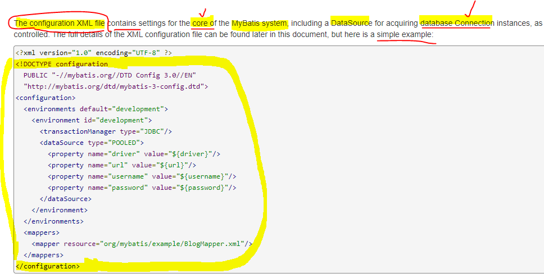Click the mapper resource BlogMapper.xml line
The width and height of the screenshot is (544, 278).
coord(142,244)
